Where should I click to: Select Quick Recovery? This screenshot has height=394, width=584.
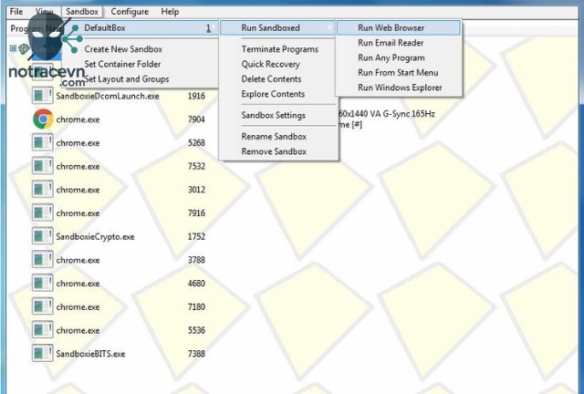click(x=270, y=64)
